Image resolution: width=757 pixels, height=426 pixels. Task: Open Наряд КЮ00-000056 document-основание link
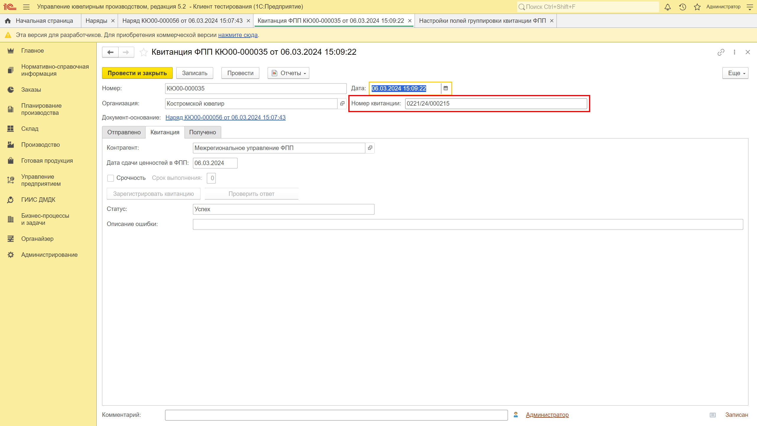tap(225, 117)
